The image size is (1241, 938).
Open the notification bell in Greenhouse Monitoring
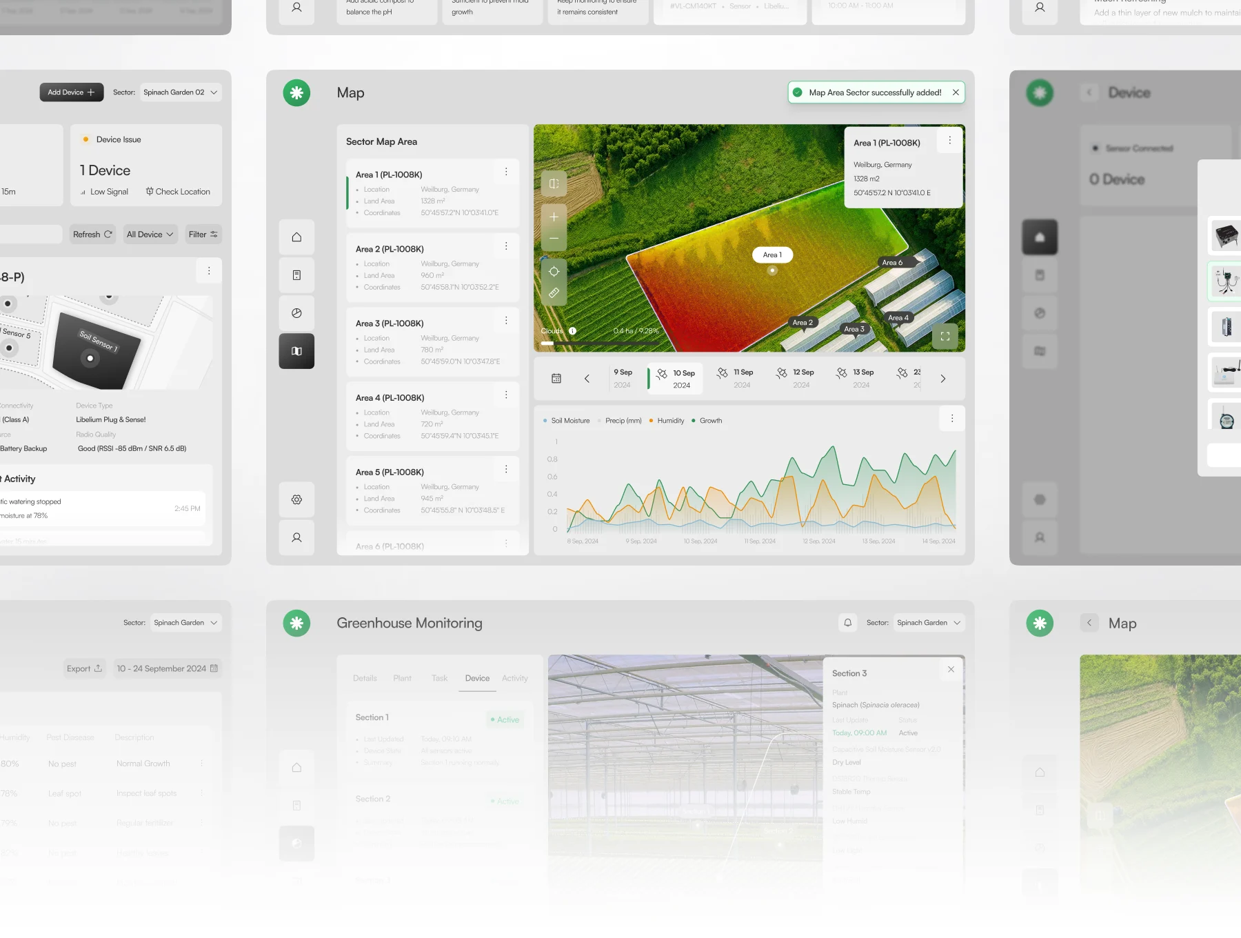coord(848,623)
